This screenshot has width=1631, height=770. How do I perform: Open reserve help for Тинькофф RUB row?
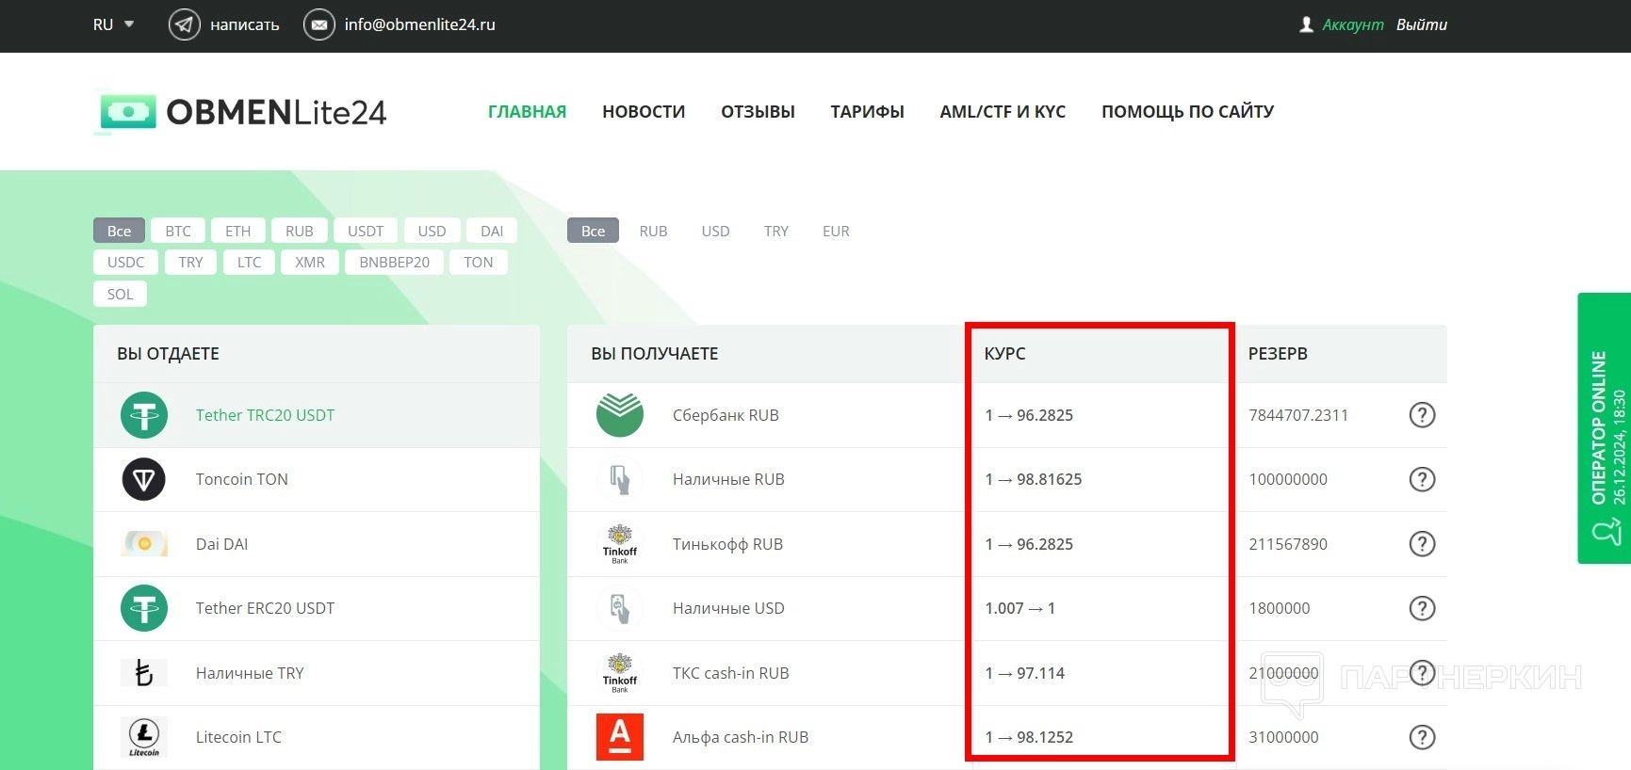click(x=1422, y=544)
